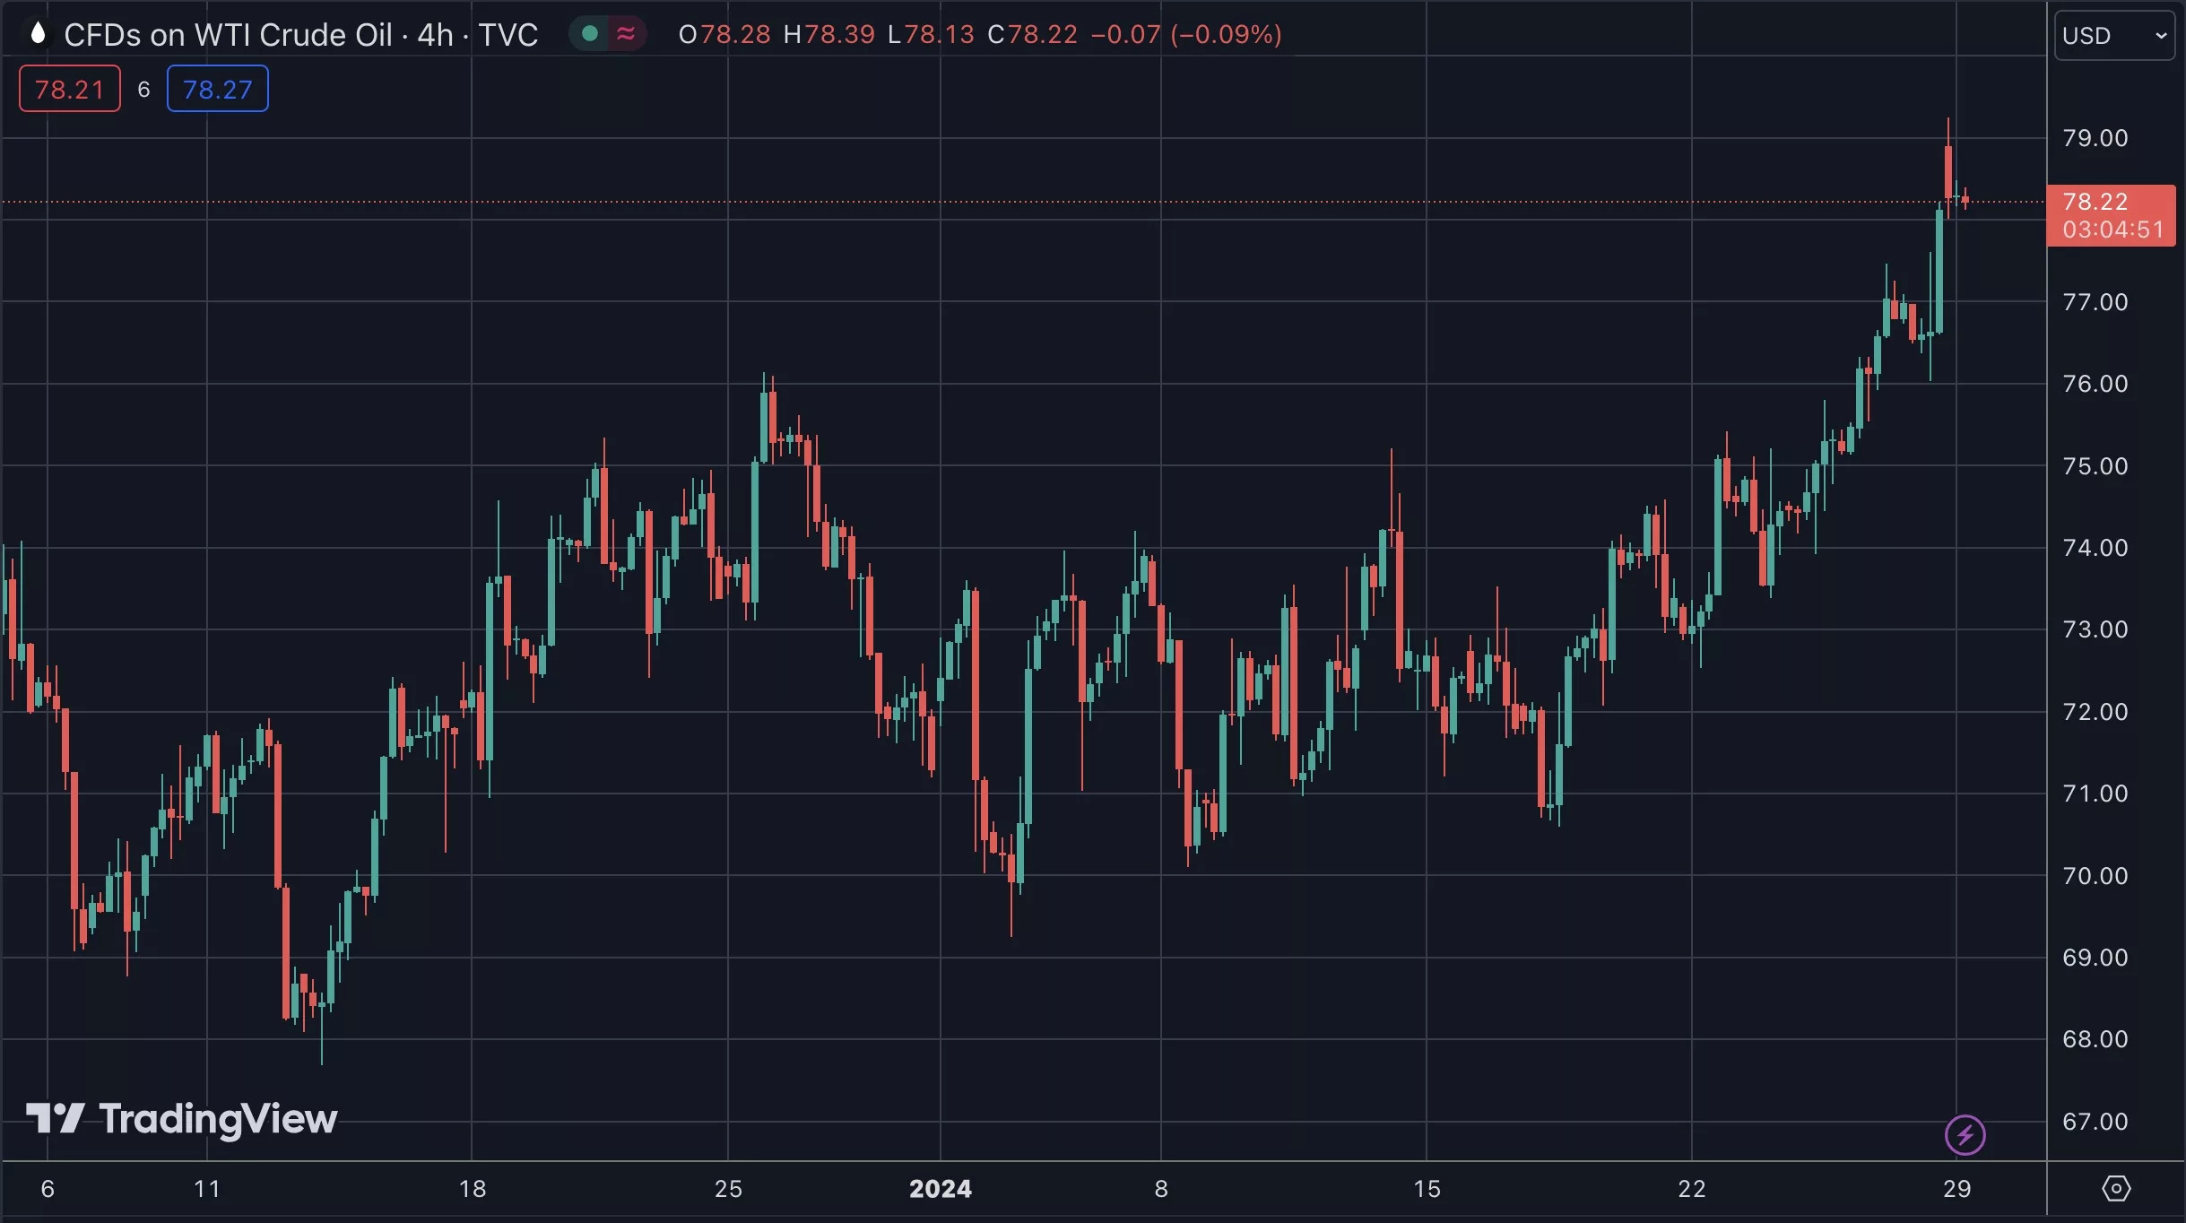Click the 74.00 price axis label
Screen dimensions: 2186x1223
(2095, 548)
